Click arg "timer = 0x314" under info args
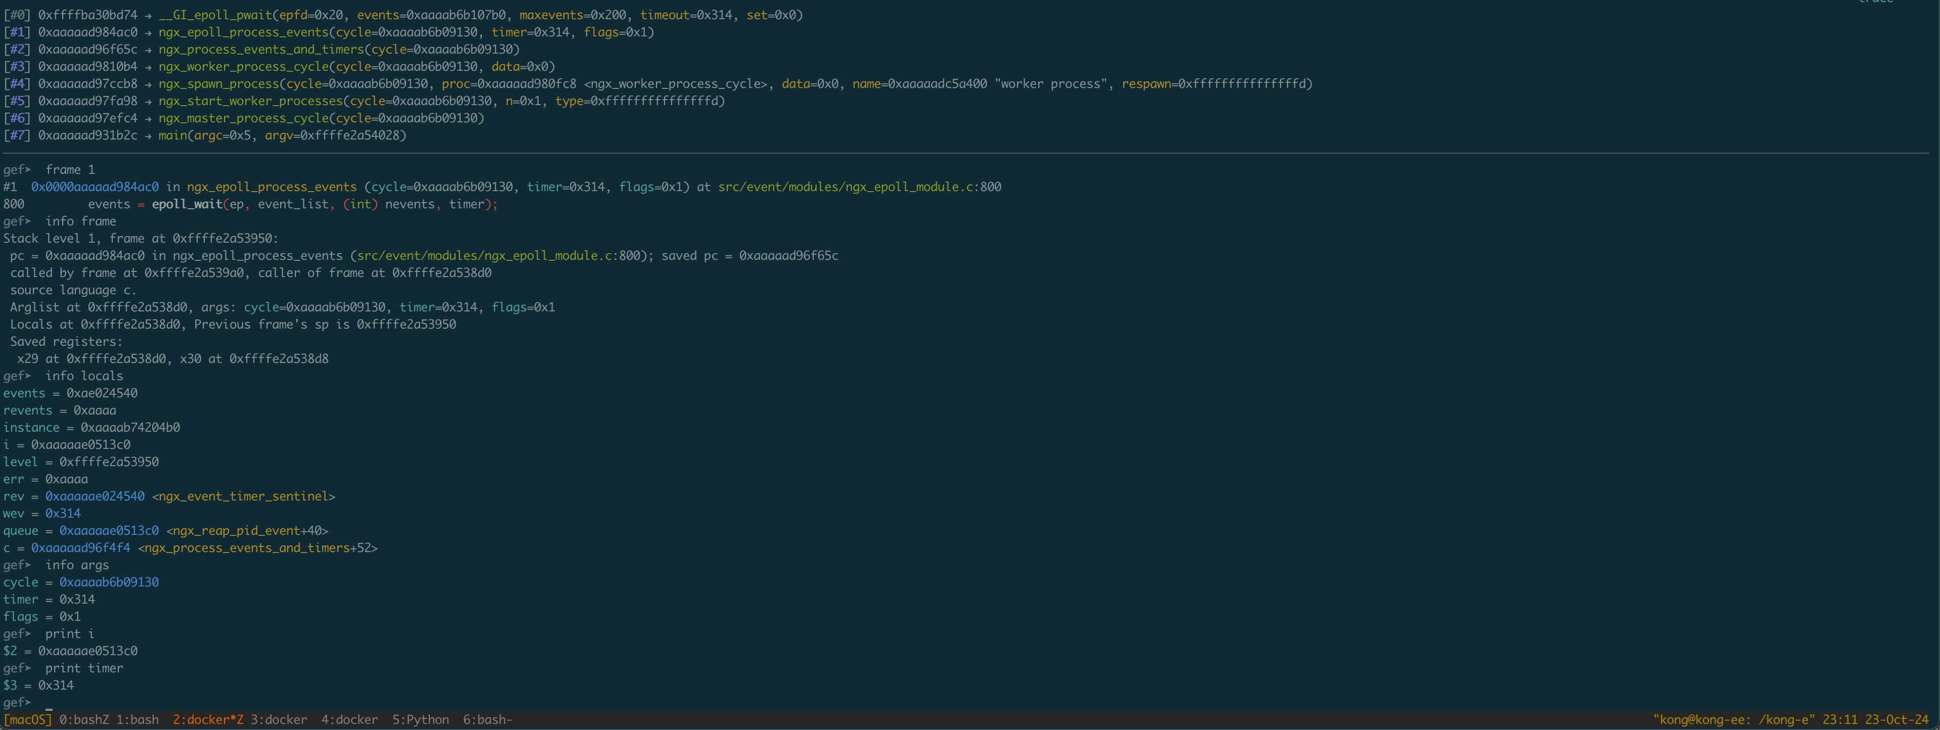 click(49, 600)
